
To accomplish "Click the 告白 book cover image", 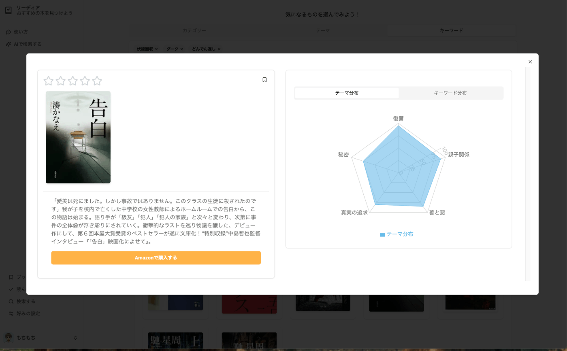I will [x=78, y=137].
